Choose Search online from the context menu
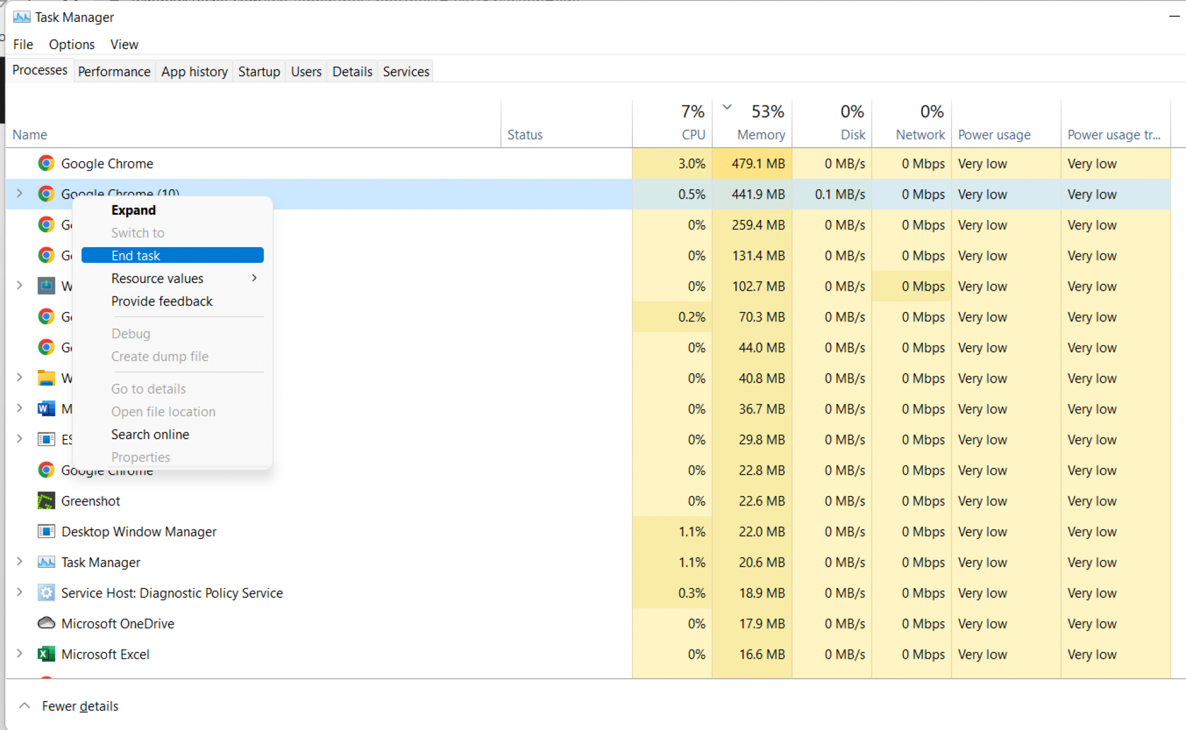Image resolution: width=1186 pixels, height=730 pixels. coord(150,434)
